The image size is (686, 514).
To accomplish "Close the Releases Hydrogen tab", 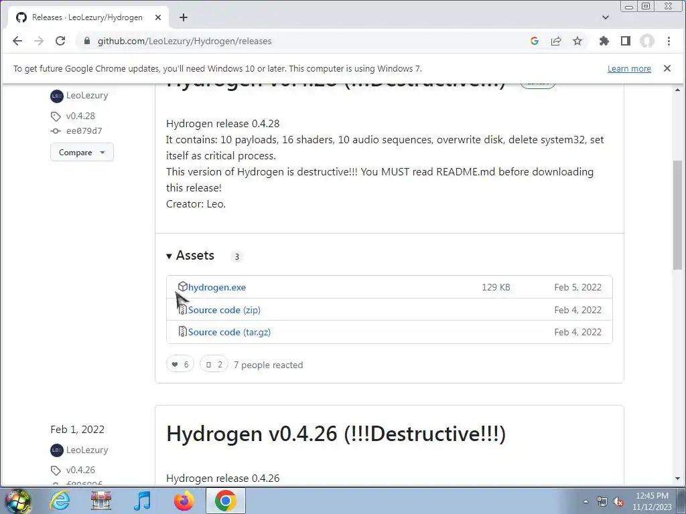I will coord(158,17).
